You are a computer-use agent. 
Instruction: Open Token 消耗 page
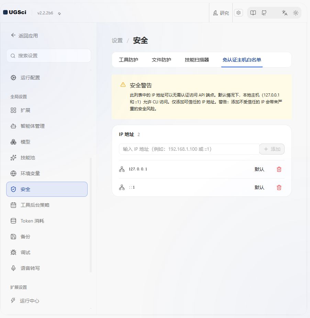pyautogui.click(x=47, y=221)
